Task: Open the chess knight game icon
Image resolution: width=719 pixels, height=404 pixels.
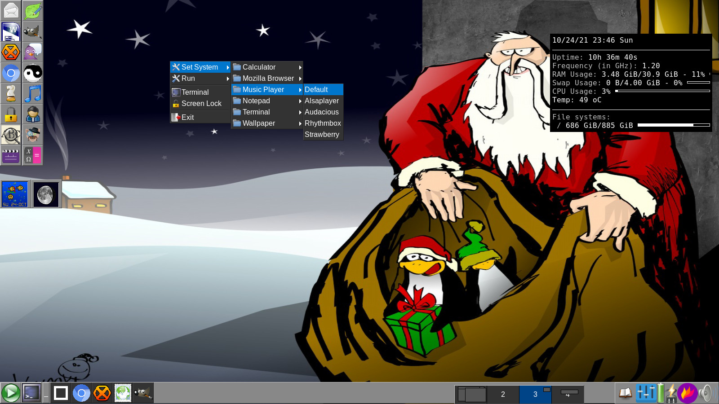Action: tap(11, 94)
